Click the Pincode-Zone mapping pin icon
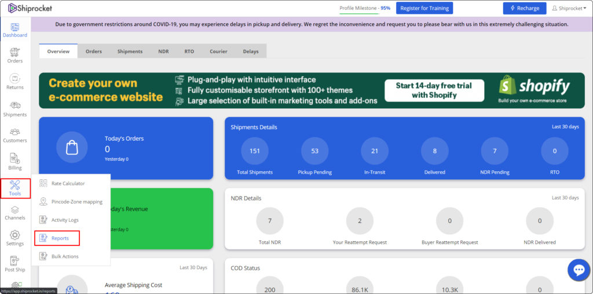 pyautogui.click(x=43, y=201)
